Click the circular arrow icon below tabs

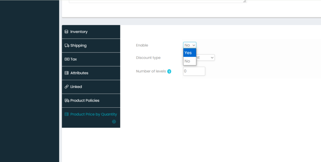point(114,122)
